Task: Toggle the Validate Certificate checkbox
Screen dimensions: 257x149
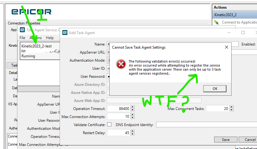Action: click(x=109, y=125)
